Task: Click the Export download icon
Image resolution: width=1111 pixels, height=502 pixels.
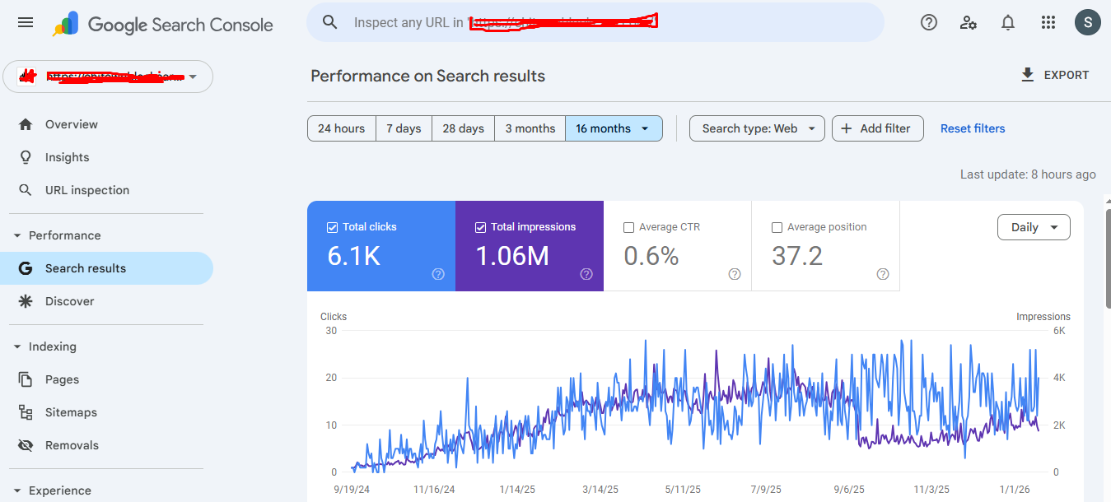Action: [x=1027, y=75]
